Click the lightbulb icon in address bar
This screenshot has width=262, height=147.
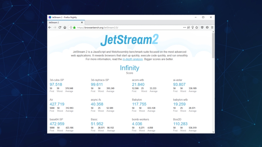click(x=193, y=27)
